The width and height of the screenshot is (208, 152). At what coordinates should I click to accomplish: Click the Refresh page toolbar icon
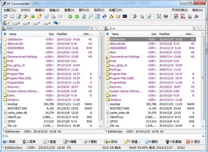(x=84, y=17)
